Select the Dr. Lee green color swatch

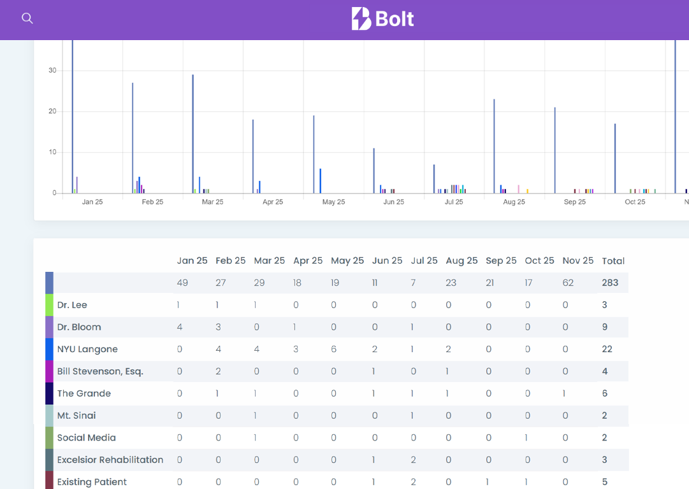click(50, 304)
